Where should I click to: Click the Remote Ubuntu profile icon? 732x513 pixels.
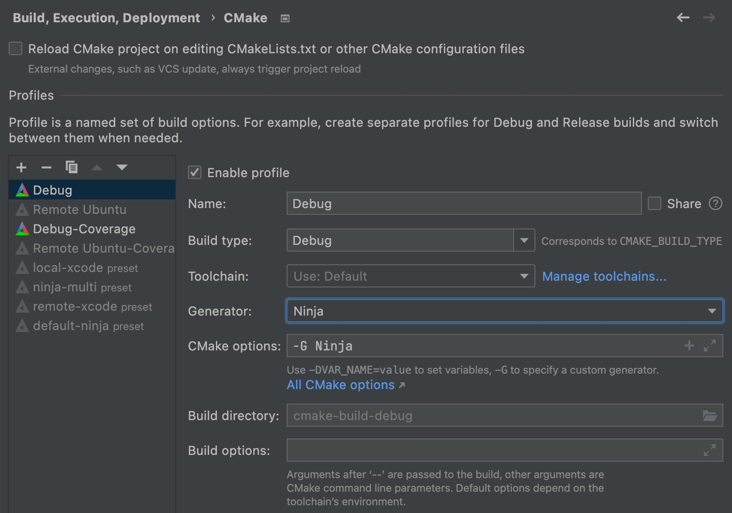pos(22,209)
